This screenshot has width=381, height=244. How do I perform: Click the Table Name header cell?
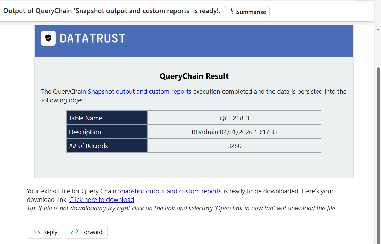click(x=107, y=118)
